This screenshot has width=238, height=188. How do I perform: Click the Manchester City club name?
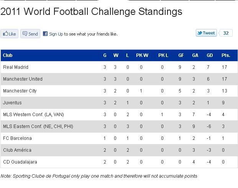click(20, 91)
